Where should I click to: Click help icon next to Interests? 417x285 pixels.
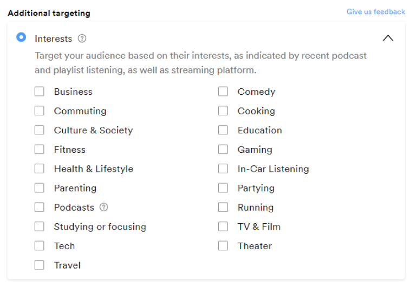[x=82, y=38]
